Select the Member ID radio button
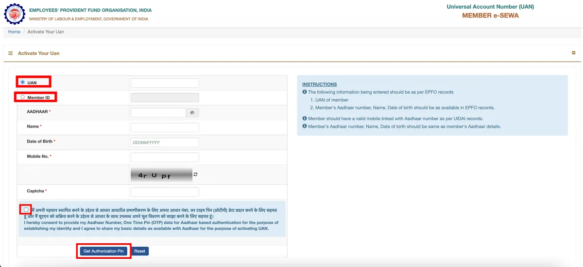The image size is (583, 267). (22, 97)
